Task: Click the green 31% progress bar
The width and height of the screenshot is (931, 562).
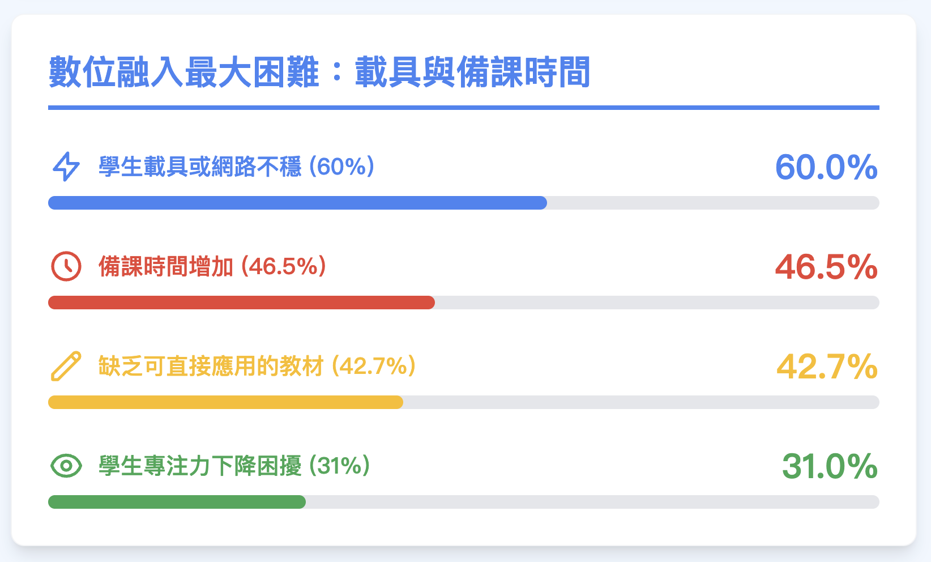Action: point(177,502)
